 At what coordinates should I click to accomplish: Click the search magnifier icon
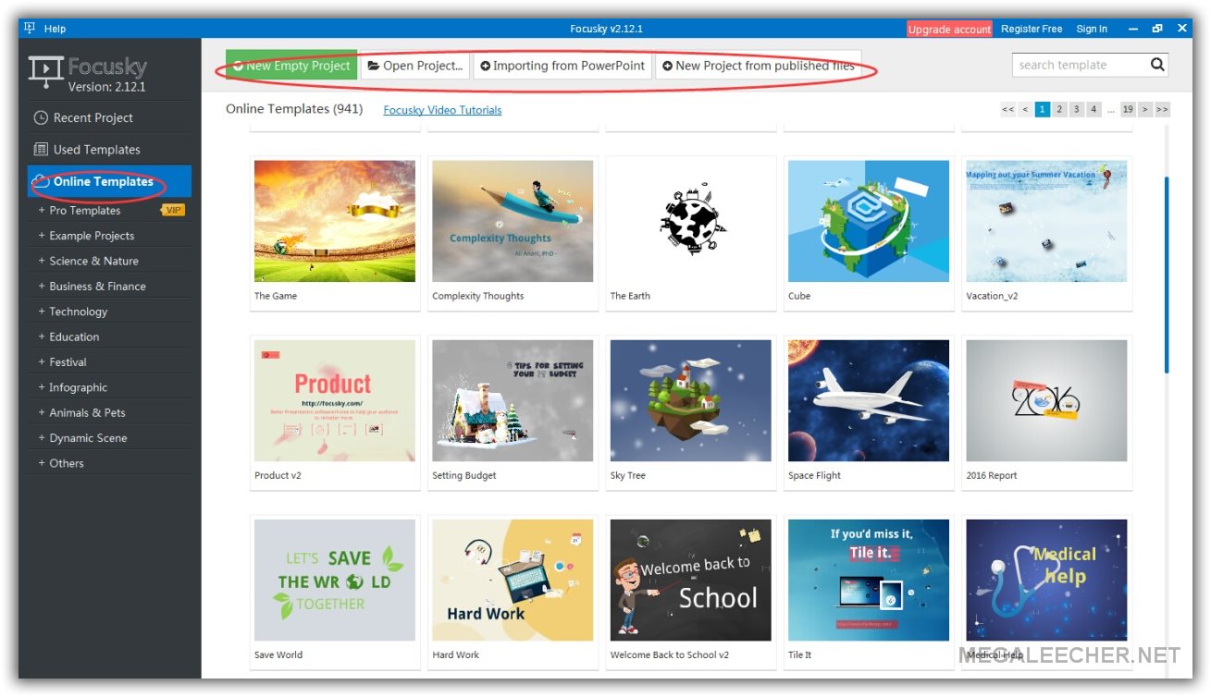1156,65
